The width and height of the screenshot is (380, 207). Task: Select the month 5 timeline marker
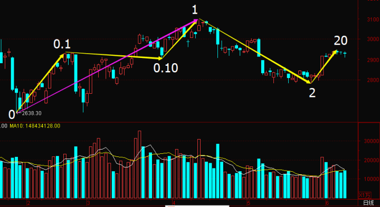tap(248, 203)
